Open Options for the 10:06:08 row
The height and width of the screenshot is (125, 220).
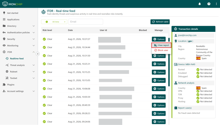(x=159, y=88)
